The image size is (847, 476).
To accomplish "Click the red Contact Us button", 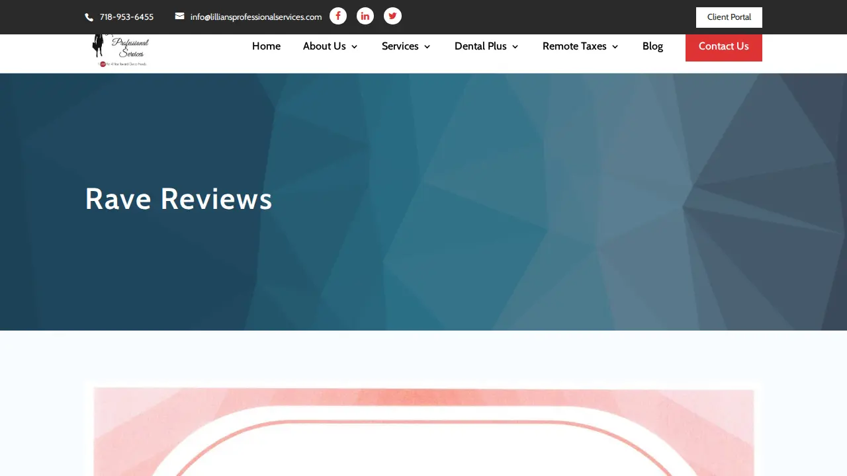I will pos(724,47).
